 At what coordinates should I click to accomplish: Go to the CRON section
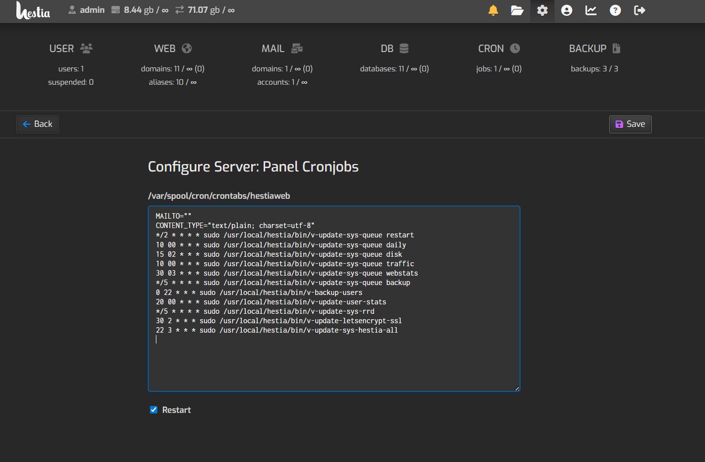(498, 49)
